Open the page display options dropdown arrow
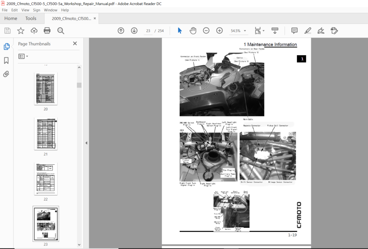The height and width of the screenshot is (249, 368). point(263,31)
